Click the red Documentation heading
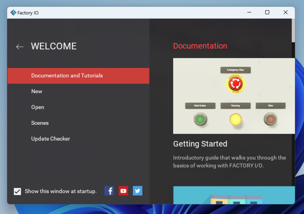This screenshot has width=304, height=214. click(200, 46)
